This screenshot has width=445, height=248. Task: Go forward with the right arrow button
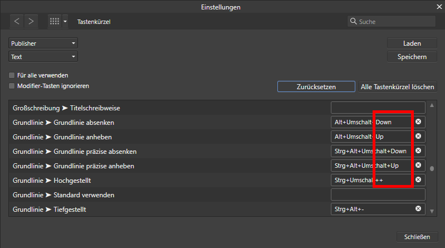tap(31, 22)
